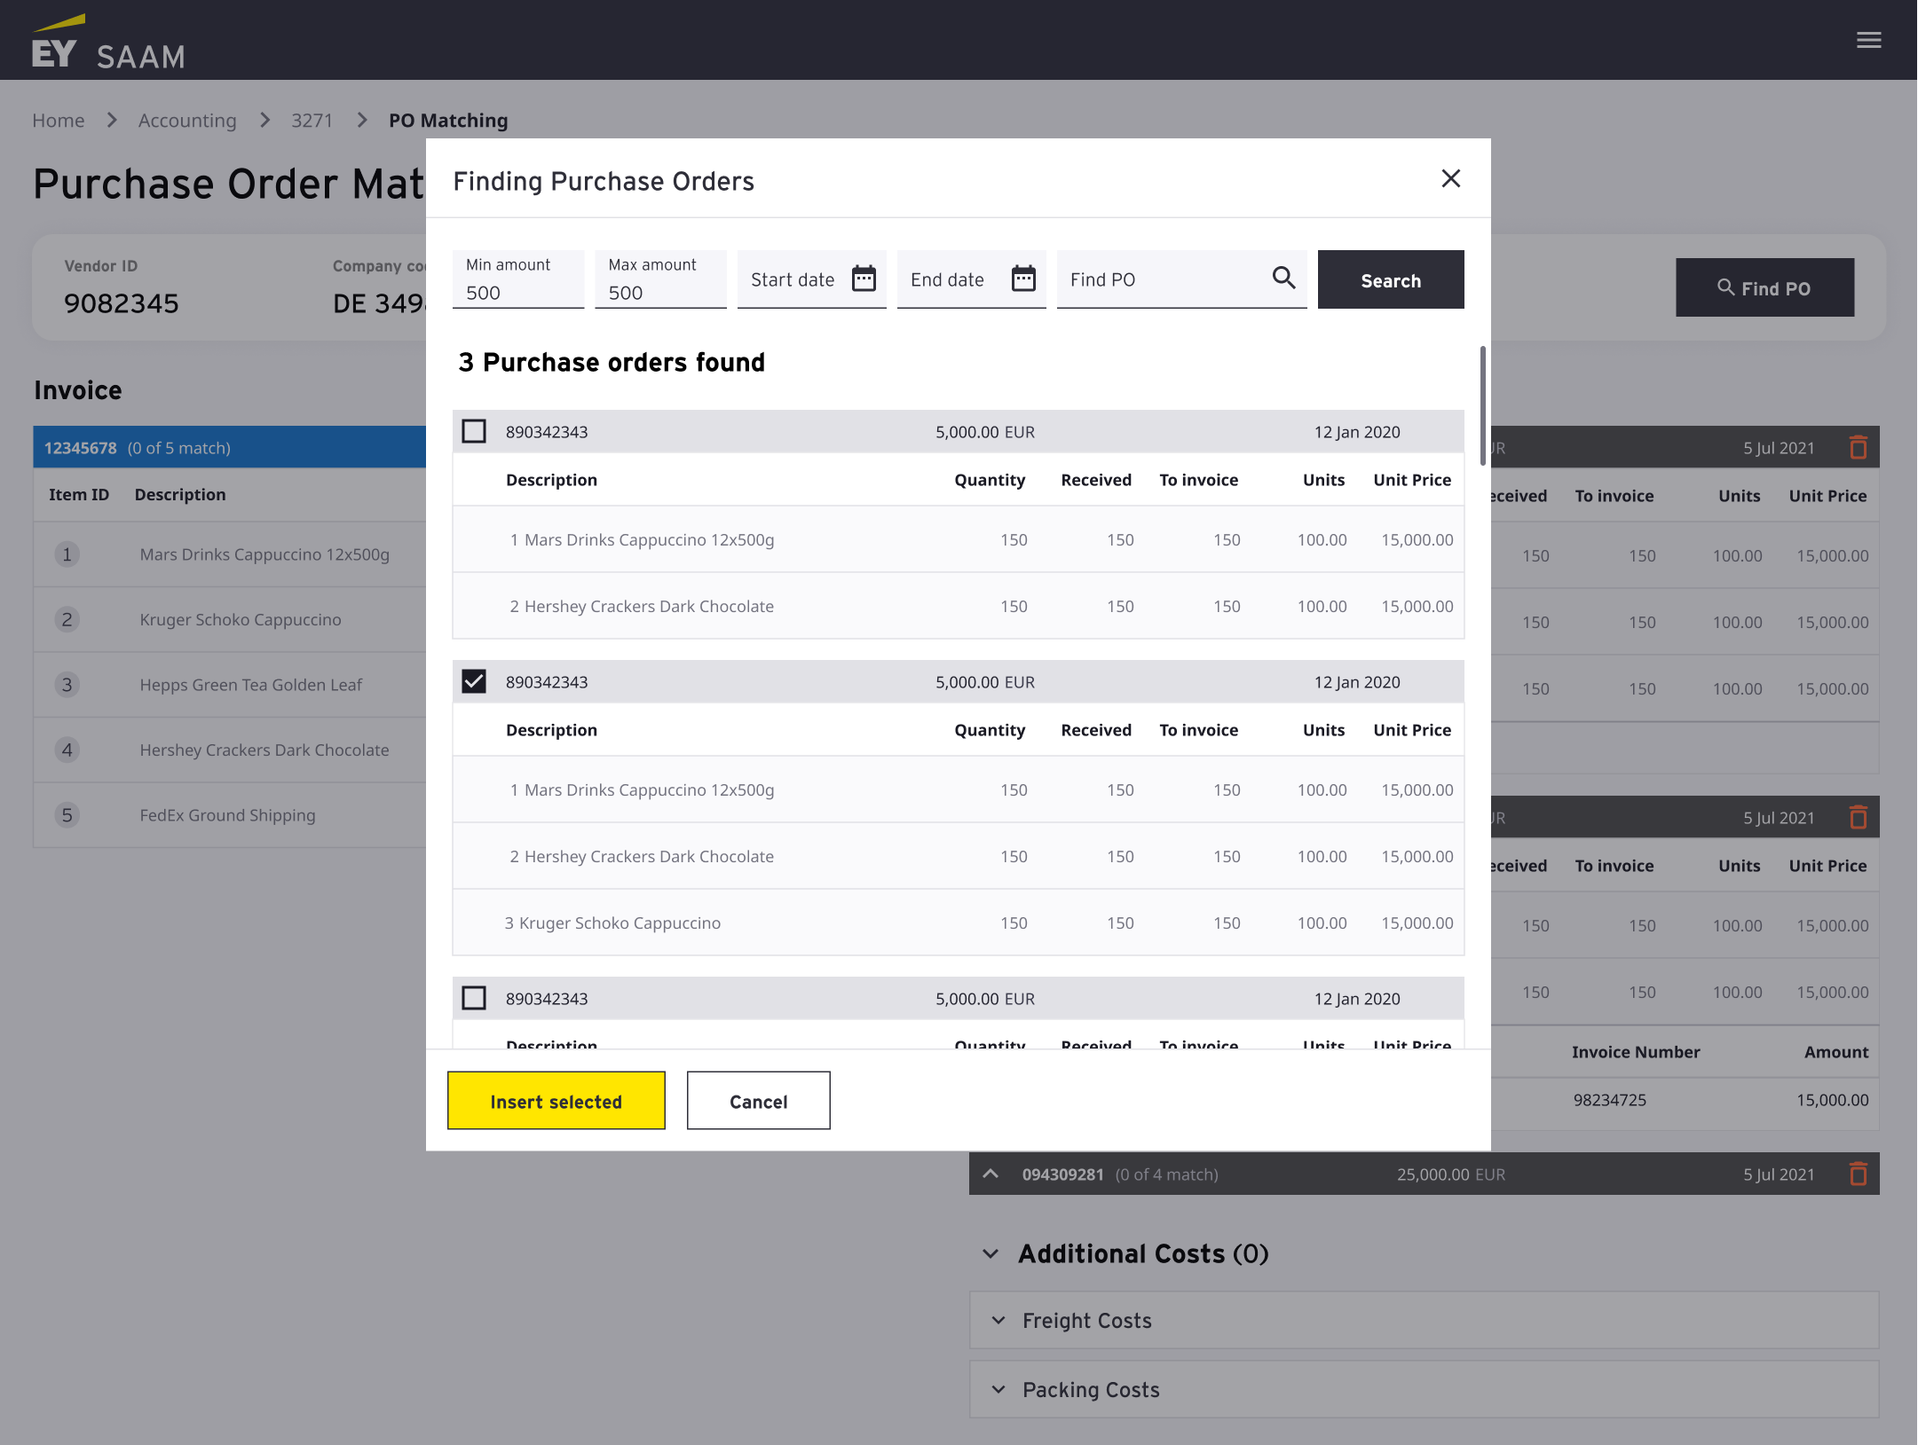
Task: Click the dialog results scrollbar
Action: coord(1482,406)
